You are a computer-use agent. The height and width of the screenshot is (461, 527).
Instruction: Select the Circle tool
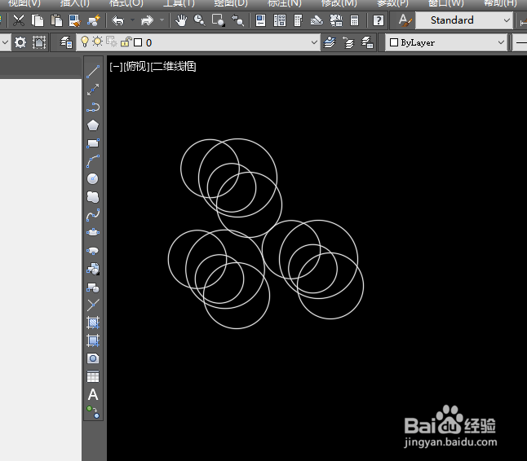[x=93, y=179]
